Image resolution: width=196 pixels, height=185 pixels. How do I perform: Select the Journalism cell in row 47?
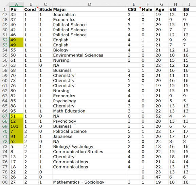pyautogui.click(x=89, y=15)
